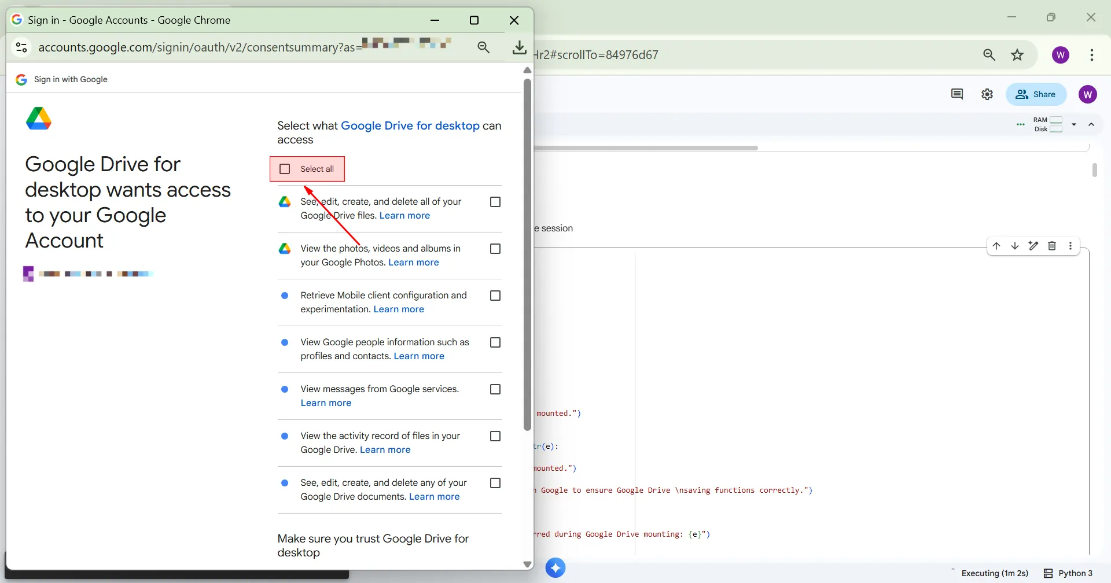This screenshot has width=1111, height=583.
Task: Click the Python 3 runtime label
Action: pos(1076,573)
